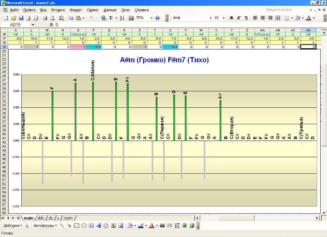Screen dimensions: 327x237
Task: Open Автофигуры dropdown menu
Action: click(45, 226)
